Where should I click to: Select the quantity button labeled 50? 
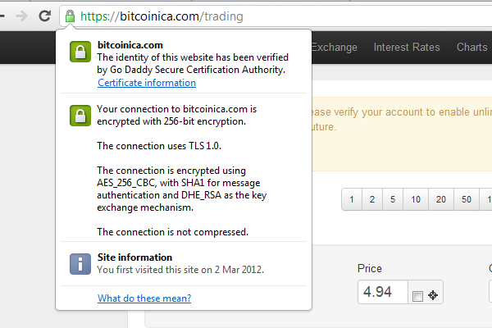pos(467,199)
